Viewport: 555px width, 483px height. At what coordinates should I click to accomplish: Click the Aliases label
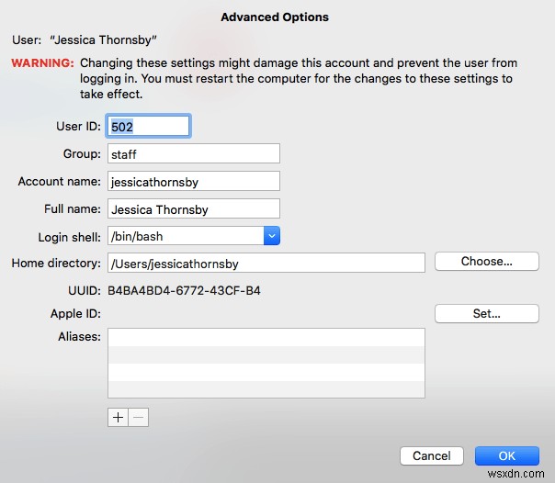(79, 337)
